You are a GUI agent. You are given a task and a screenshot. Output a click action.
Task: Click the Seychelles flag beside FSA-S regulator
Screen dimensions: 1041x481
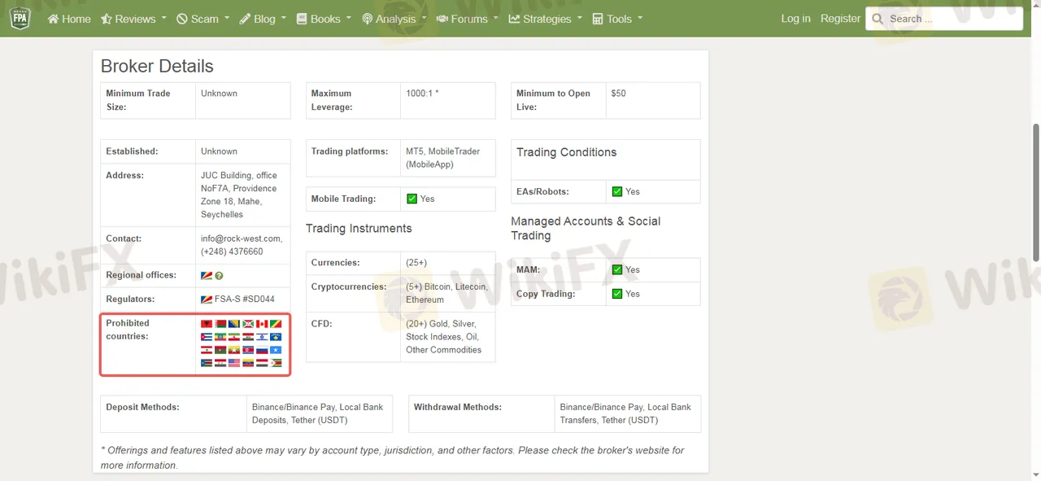[x=207, y=300]
